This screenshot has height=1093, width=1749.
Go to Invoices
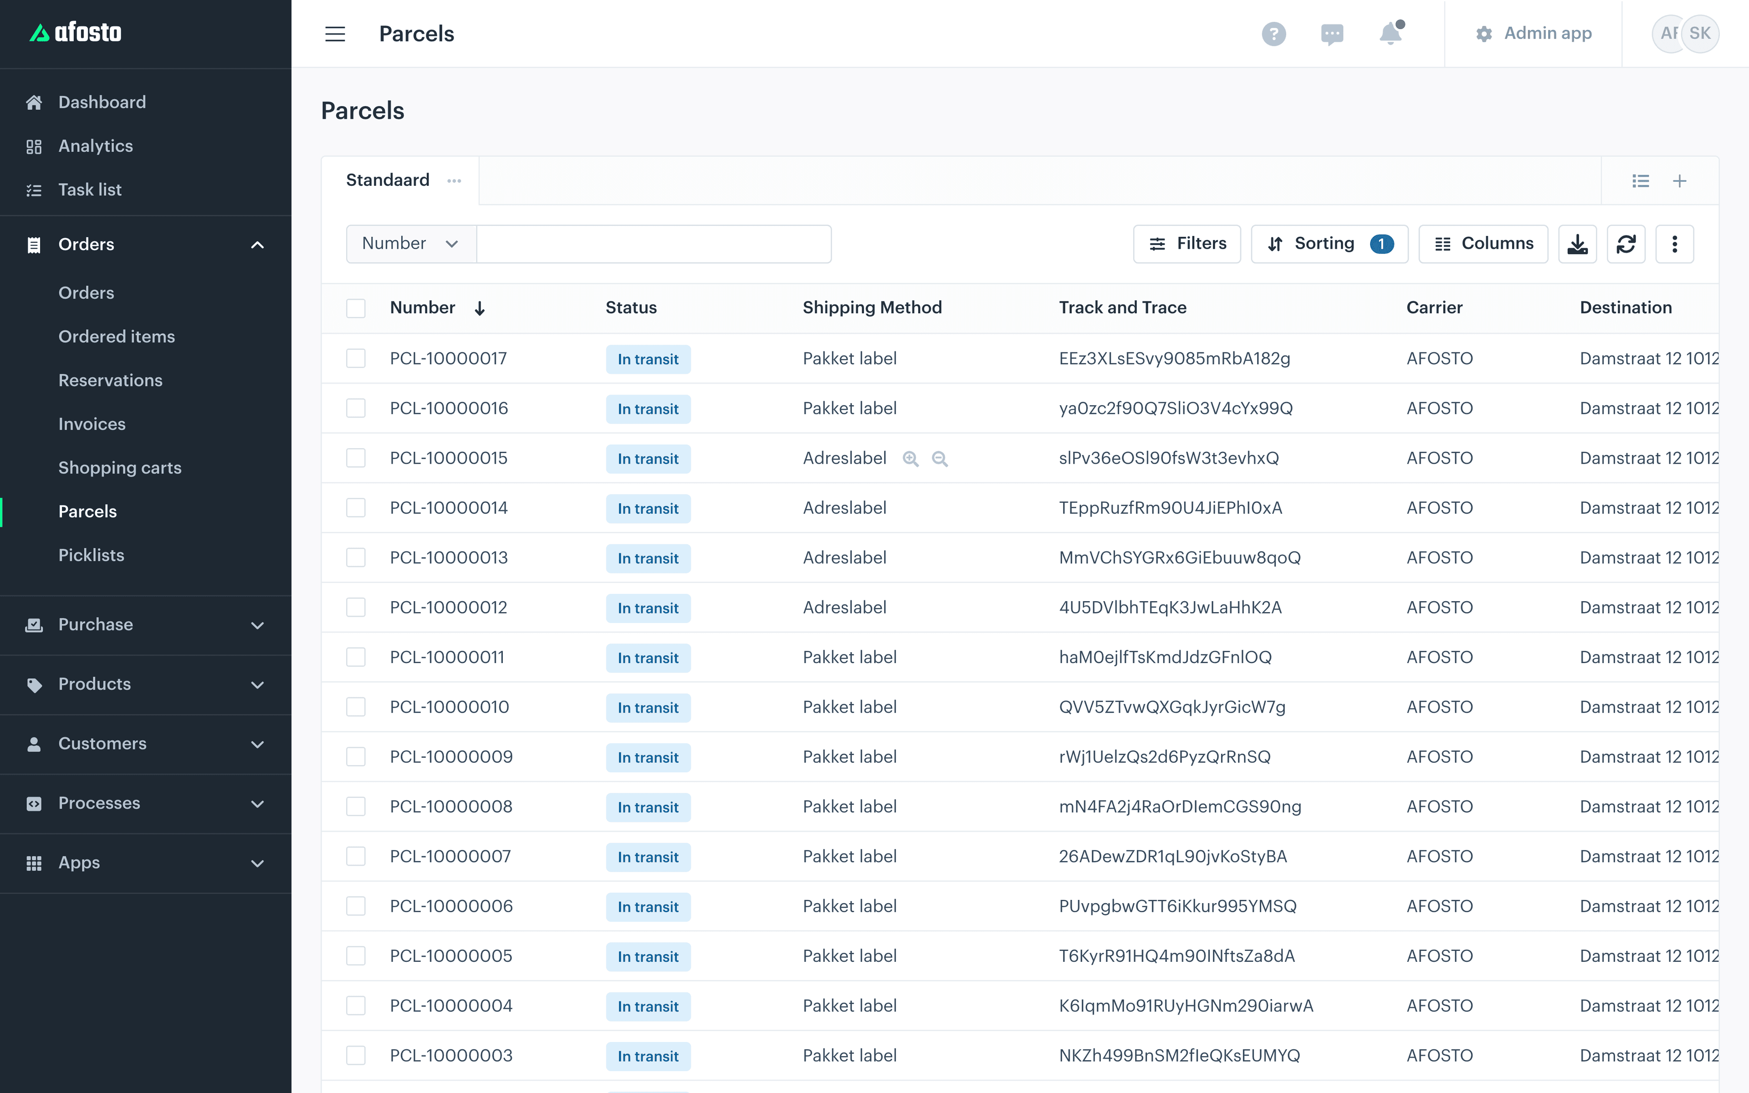92,424
